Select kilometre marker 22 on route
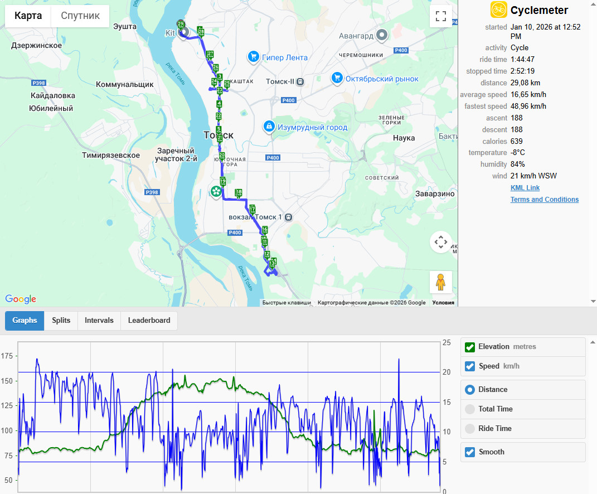597x494 pixels. point(219,116)
